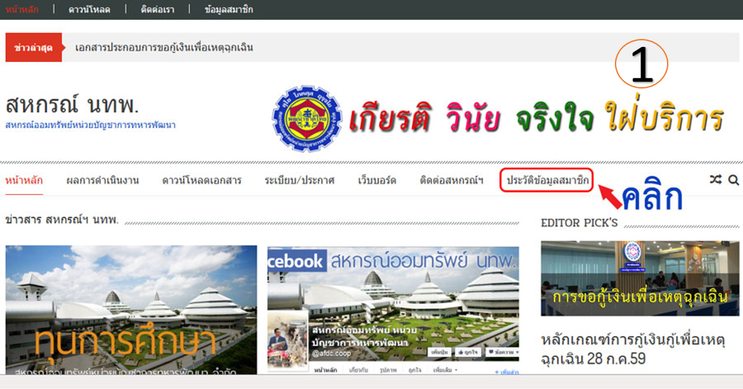The image size is (743, 389).
Task: Click the สหกรณ์ นทพ. site title
Action: coord(72,105)
